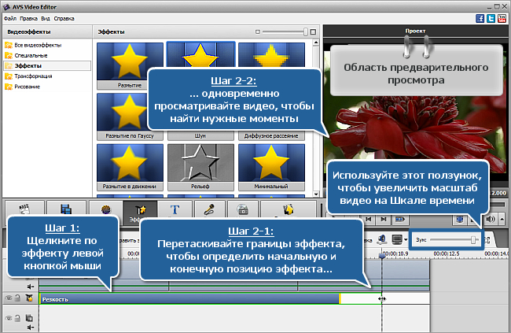This screenshot has width=511, height=333.
Task: Step to the previous frame
Action: pyautogui.click(x=369, y=219)
